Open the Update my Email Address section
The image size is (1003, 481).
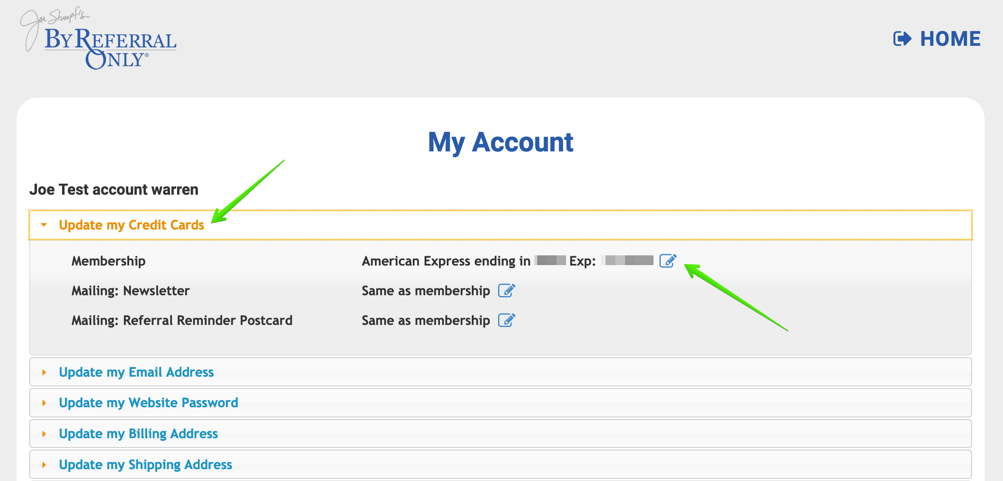(136, 372)
